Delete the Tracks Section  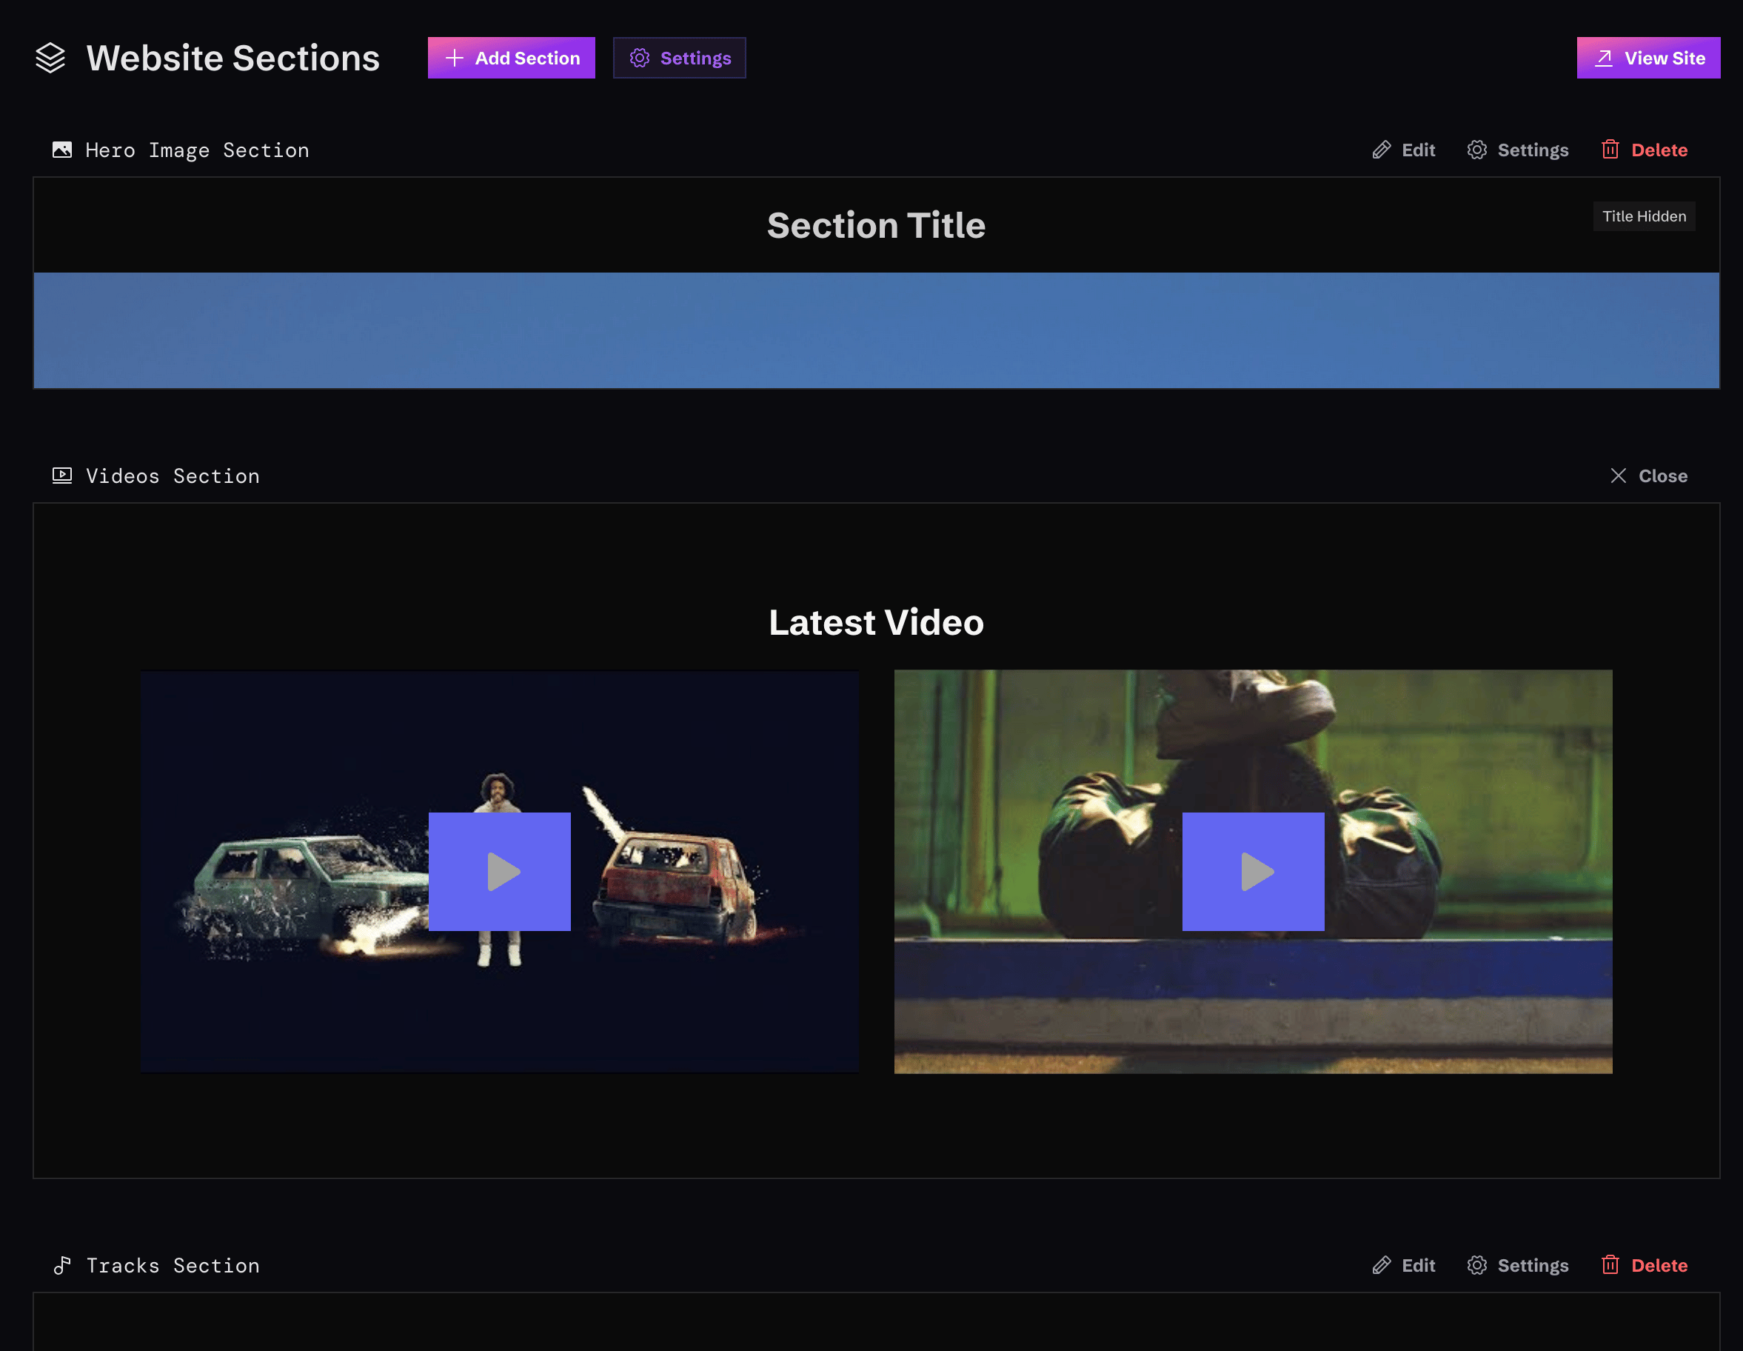(1644, 1266)
